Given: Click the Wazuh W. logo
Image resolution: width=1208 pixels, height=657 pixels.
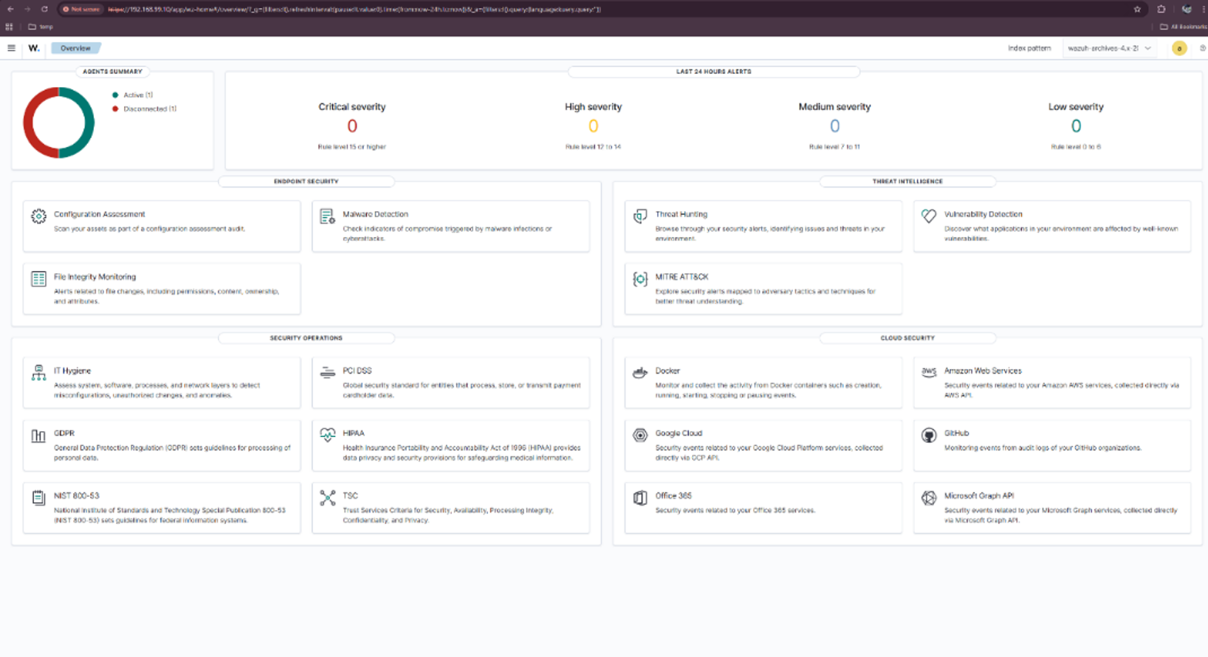Looking at the screenshot, I should (x=34, y=48).
